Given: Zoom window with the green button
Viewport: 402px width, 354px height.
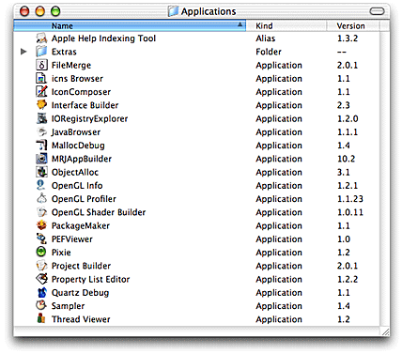Looking at the screenshot, I should click(55, 11).
